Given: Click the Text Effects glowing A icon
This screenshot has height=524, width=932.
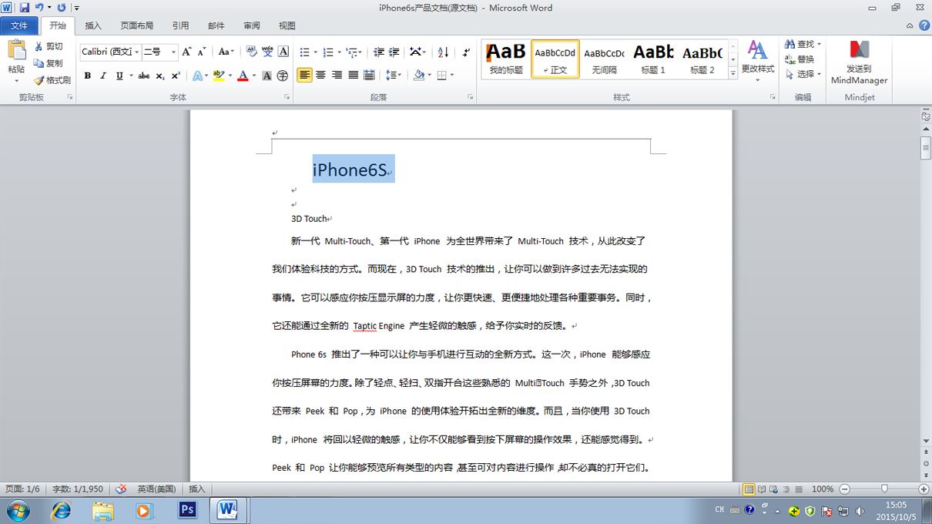Looking at the screenshot, I should (x=197, y=76).
